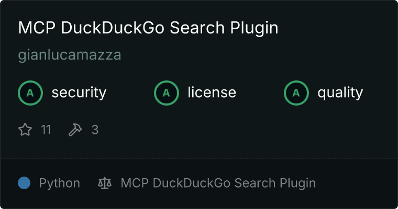Click the Python language label
The height and width of the screenshot is (209, 398).
(59, 183)
